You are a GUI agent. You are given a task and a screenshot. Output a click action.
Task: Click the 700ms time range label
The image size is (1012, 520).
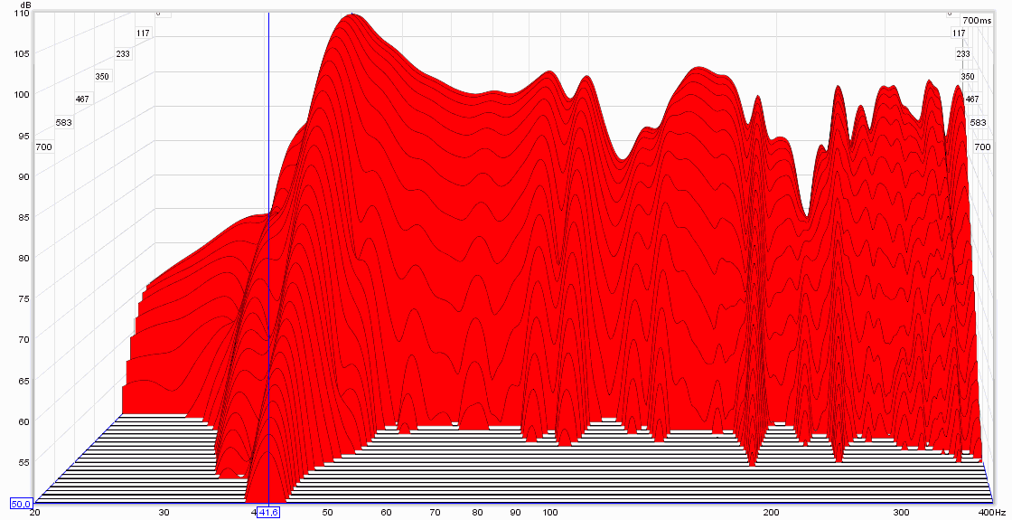point(976,20)
